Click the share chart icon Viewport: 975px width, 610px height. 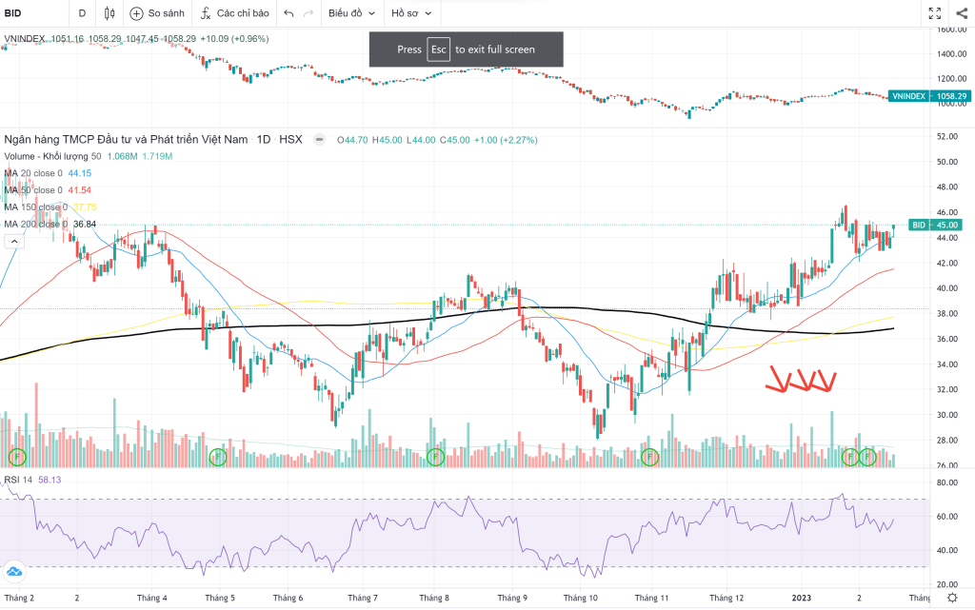960,13
